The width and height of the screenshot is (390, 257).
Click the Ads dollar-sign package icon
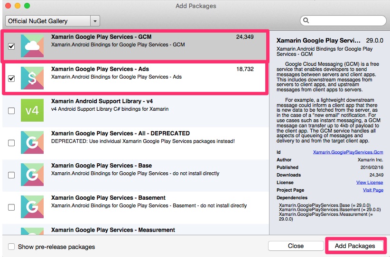click(32, 78)
